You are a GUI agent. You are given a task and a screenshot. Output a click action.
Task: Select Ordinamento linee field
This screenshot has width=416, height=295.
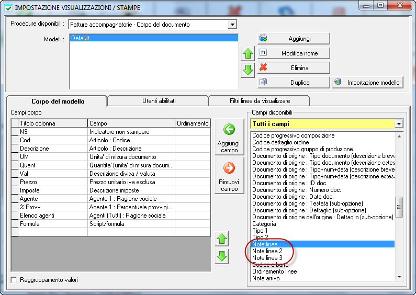(323, 271)
